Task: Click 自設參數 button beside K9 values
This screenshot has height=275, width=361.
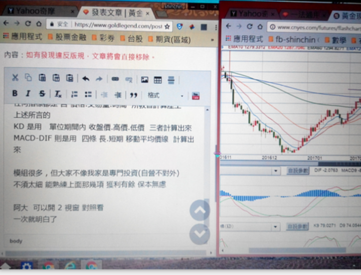Action: 297,227
